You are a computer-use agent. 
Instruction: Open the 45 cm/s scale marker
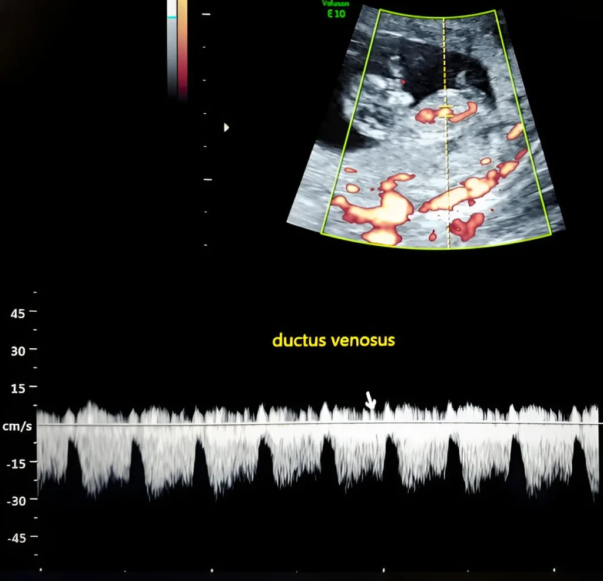pos(18,313)
